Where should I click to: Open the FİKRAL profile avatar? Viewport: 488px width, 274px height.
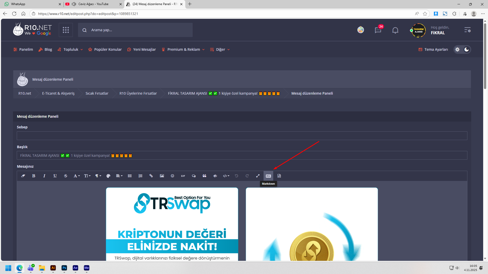coord(418,30)
